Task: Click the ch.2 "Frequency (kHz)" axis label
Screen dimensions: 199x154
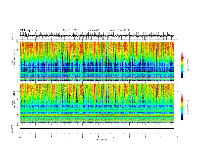Action: [14, 100]
